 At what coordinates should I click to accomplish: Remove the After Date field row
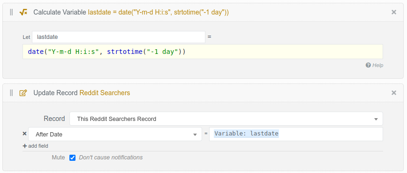pyautogui.click(x=25, y=134)
